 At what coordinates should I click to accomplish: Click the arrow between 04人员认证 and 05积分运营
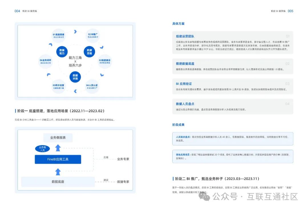(x=75, y=91)
